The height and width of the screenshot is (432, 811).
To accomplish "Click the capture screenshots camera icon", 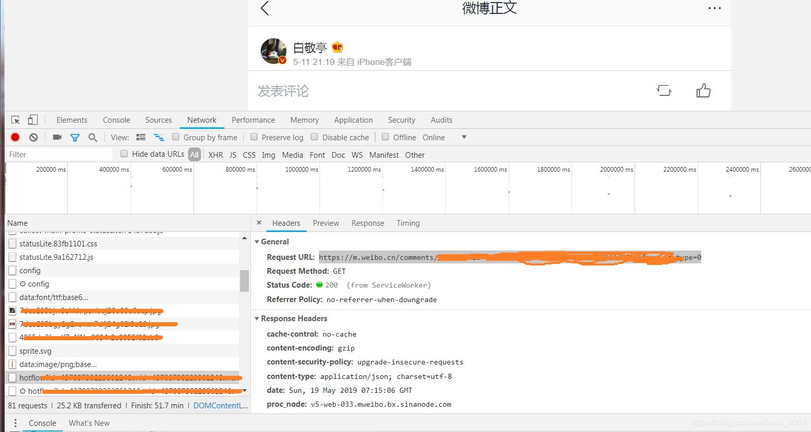I will 57,137.
